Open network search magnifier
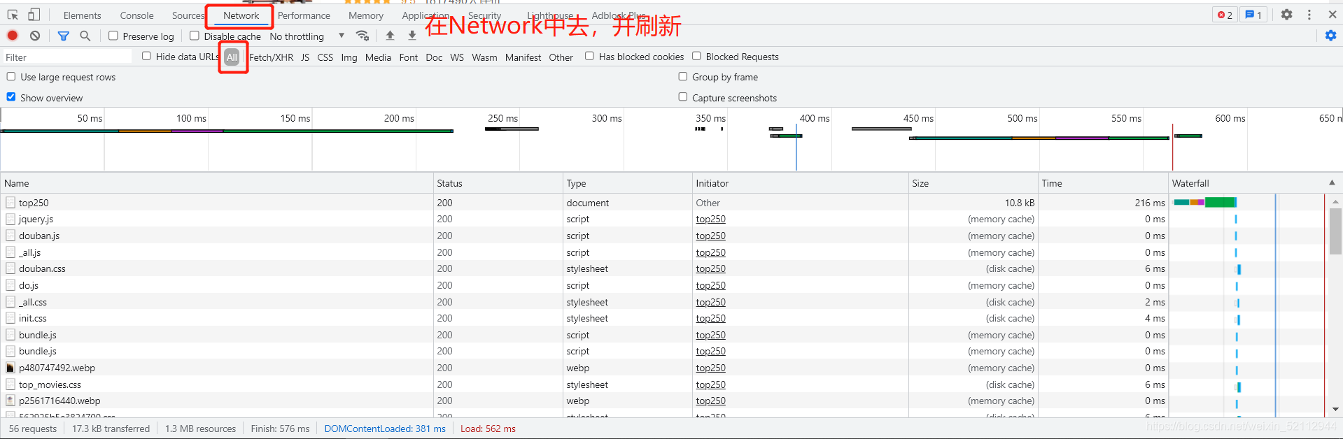Image resolution: width=1343 pixels, height=439 pixels. pyautogui.click(x=85, y=36)
